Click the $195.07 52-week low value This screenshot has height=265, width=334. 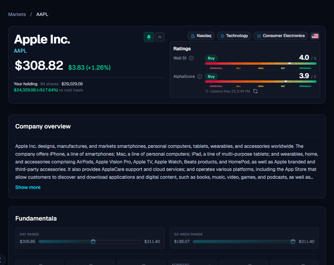(182, 242)
